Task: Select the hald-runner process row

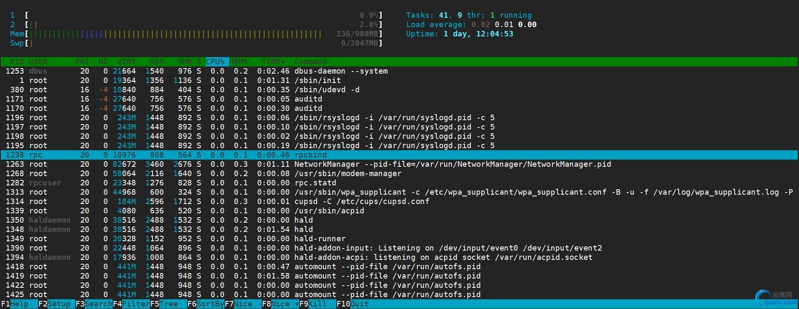Action: (399, 239)
